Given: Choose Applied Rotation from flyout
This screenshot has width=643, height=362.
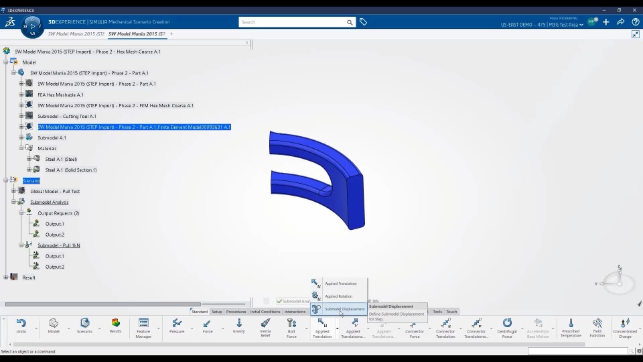Looking at the screenshot, I should tap(339, 296).
